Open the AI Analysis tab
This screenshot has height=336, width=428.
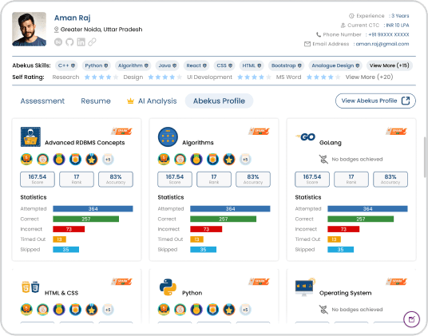pyautogui.click(x=152, y=101)
